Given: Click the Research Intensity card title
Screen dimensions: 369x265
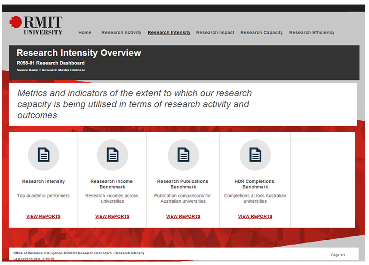Looking at the screenshot, I should point(43,181).
